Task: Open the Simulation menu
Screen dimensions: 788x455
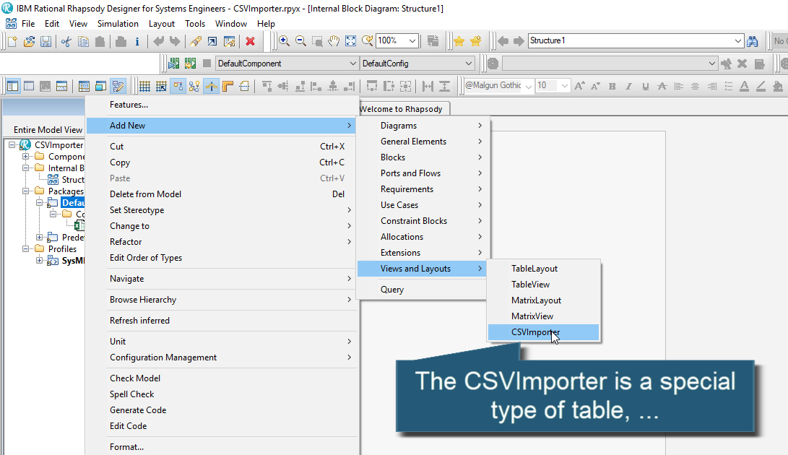Action: [118, 23]
